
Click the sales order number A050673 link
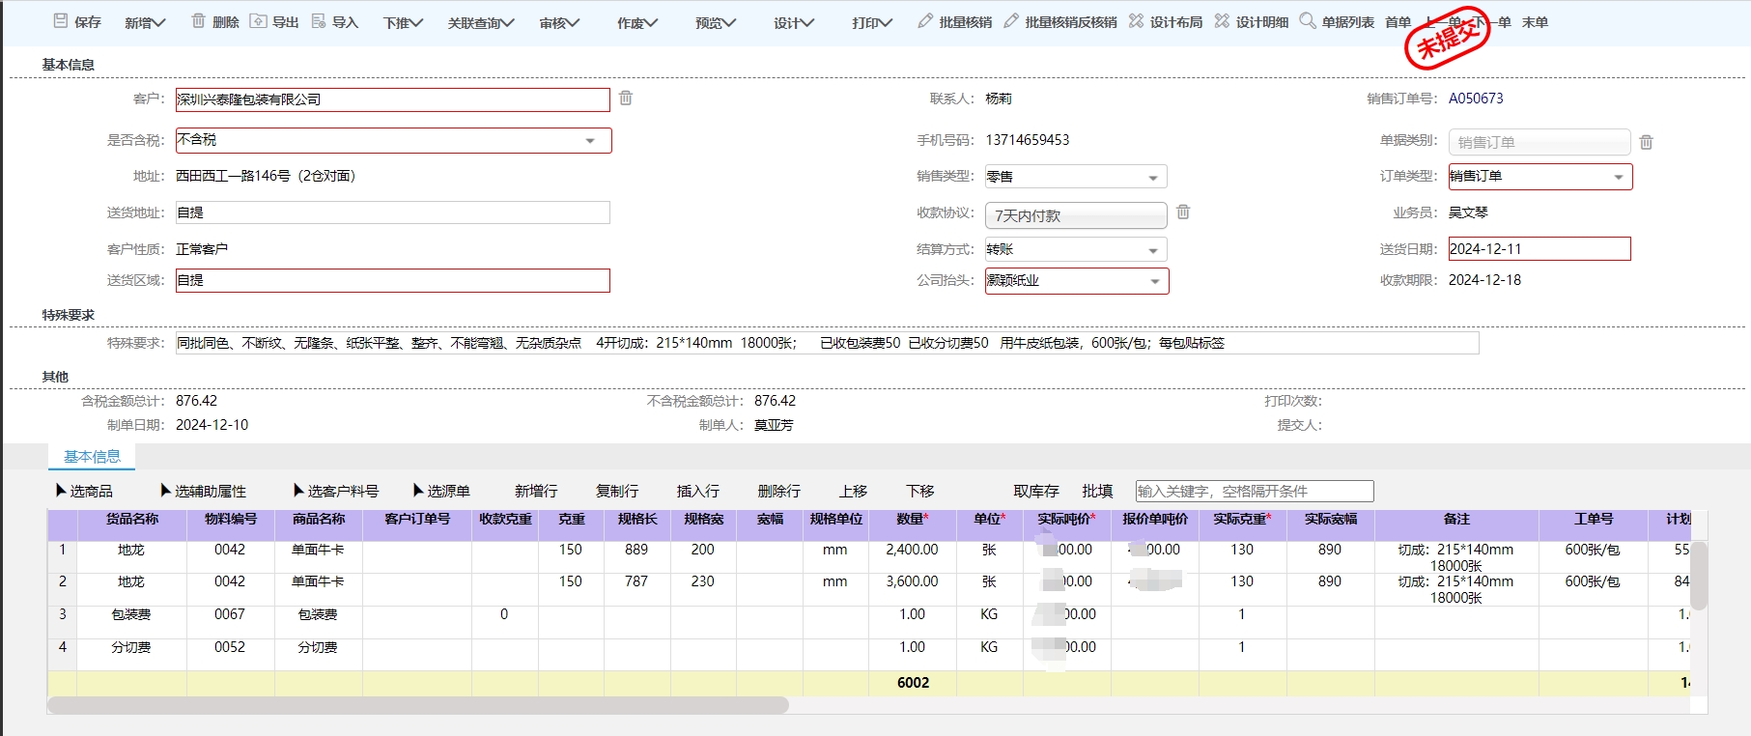click(x=1475, y=99)
